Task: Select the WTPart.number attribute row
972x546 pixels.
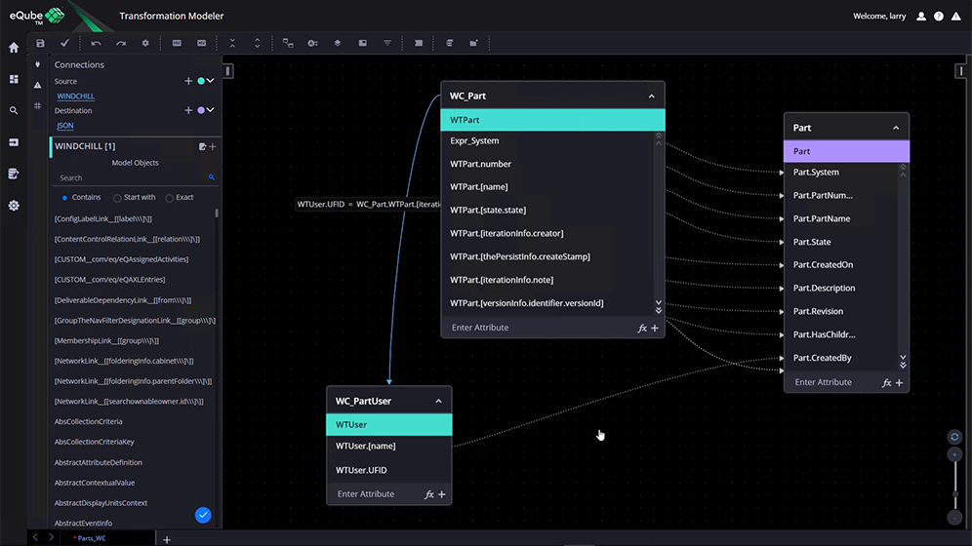Action: point(547,164)
